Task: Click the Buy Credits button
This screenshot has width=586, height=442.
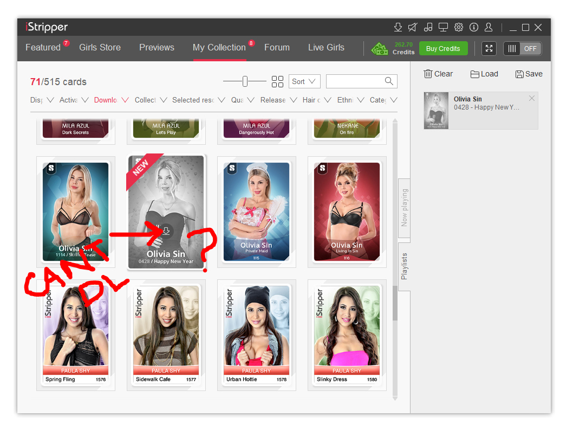Action: coord(442,48)
